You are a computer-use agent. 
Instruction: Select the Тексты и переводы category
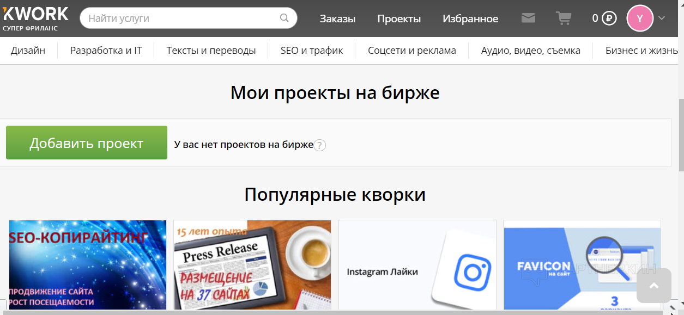click(211, 51)
